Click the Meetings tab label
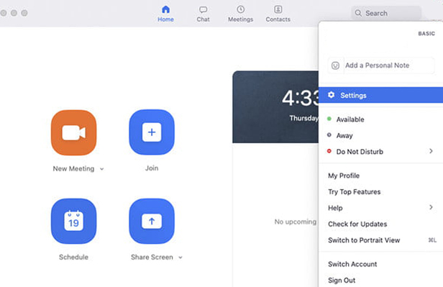The height and width of the screenshot is (287, 443). [x=240, y=19]
